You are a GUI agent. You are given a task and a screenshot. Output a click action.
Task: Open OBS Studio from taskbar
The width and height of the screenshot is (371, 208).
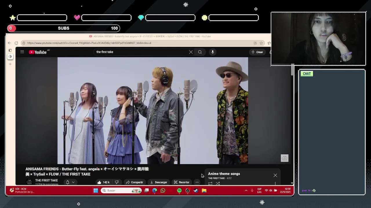tap(188, 191)
